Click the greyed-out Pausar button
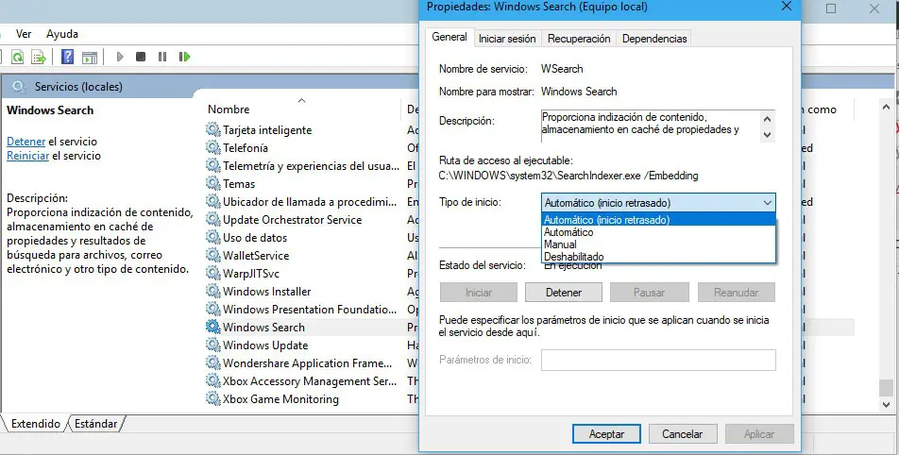Viewport: 899px width, 455px height. pos(649,293)
